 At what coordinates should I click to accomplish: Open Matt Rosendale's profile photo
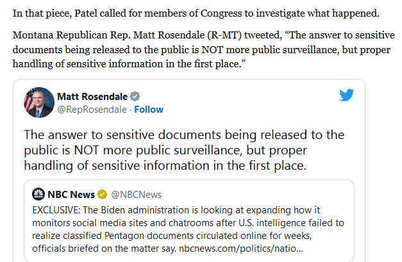[x=39, y=102]
